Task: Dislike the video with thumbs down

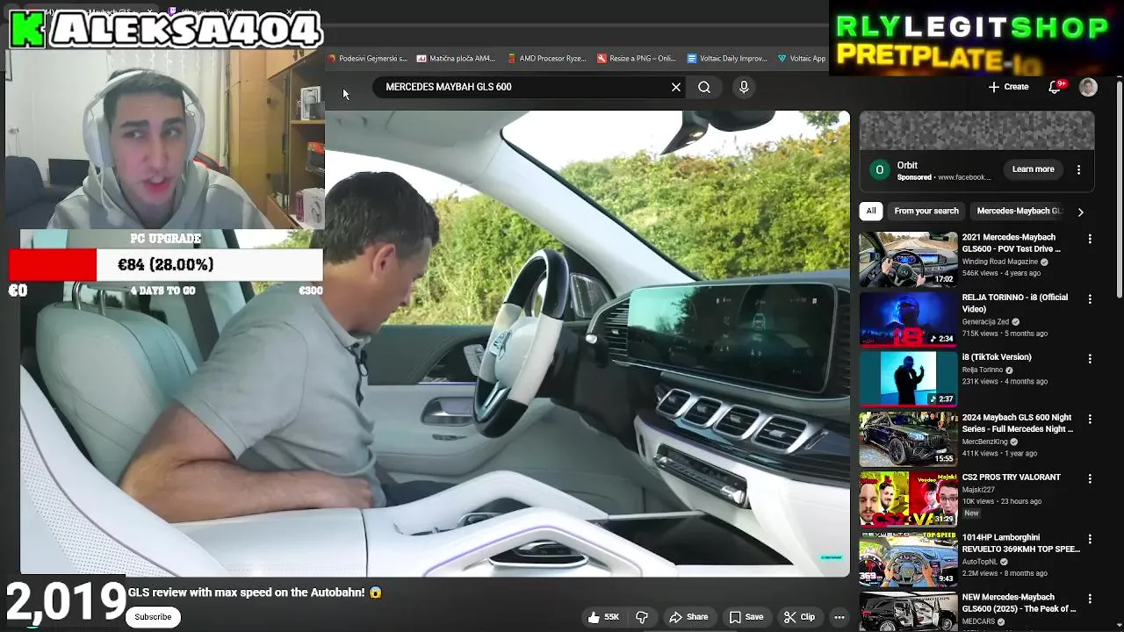Action: pyautogui.click(x=642, y=617)
